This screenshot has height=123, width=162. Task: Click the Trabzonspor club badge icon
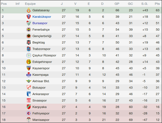pos(28,49)
